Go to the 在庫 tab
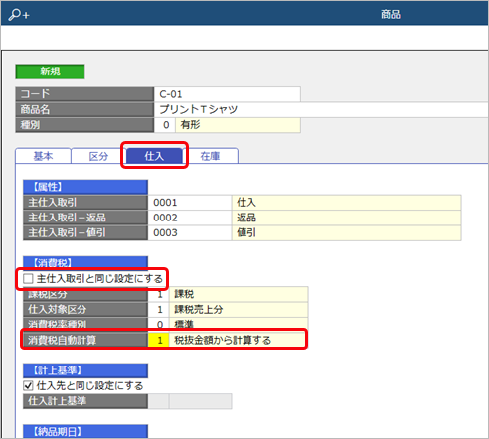 coord(210,156)
